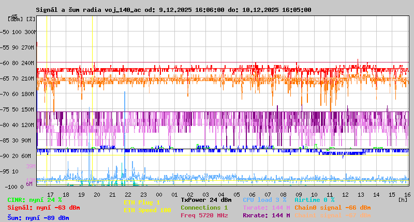Click the Txrate legend label
This screenshot has width=414, height=222.
266,208
